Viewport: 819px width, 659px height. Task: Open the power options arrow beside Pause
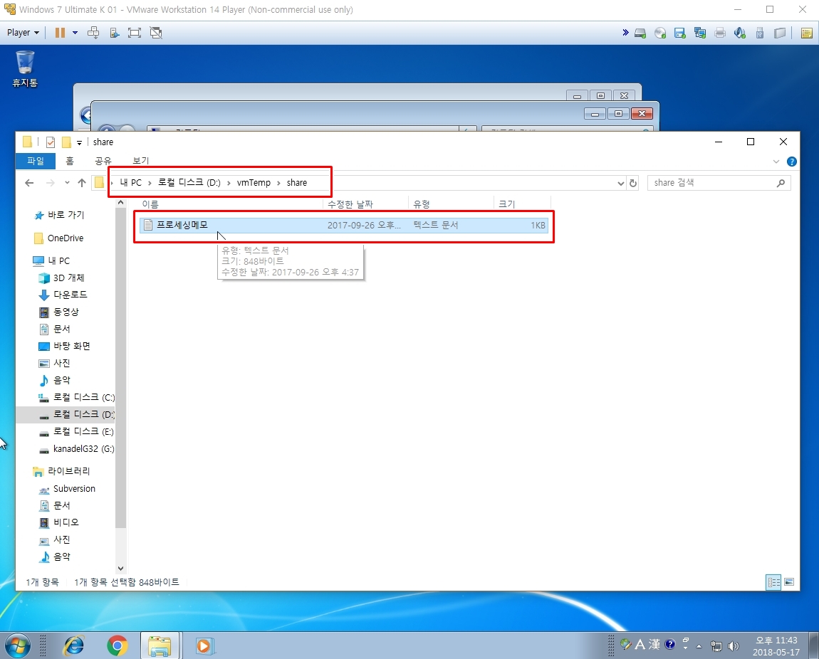[75, 32]
